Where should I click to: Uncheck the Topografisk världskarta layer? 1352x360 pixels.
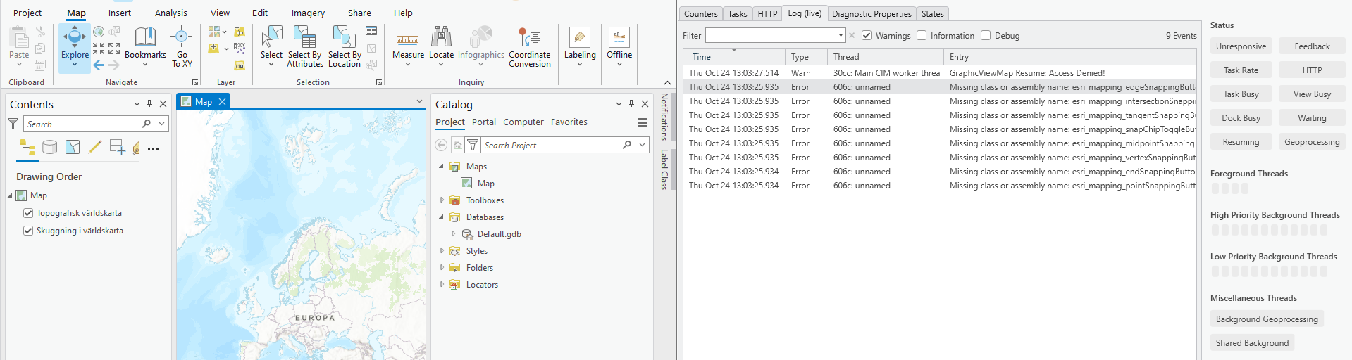[28, 213]
